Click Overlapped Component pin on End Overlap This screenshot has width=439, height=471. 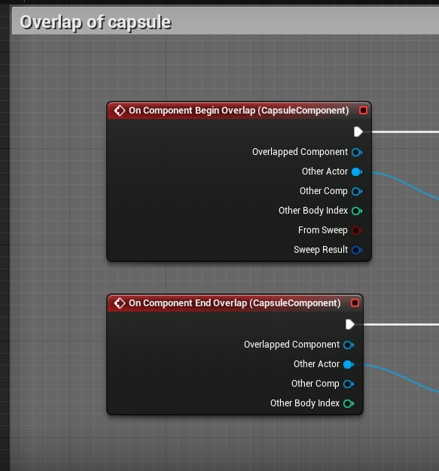(349, 345)
